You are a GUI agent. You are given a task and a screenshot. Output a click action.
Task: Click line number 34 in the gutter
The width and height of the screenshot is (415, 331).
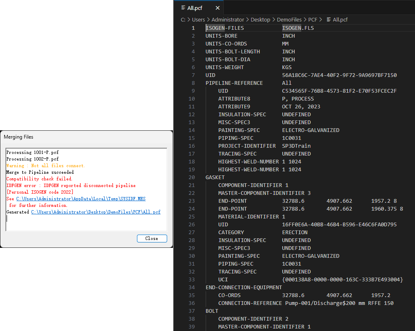coord(191,288)
